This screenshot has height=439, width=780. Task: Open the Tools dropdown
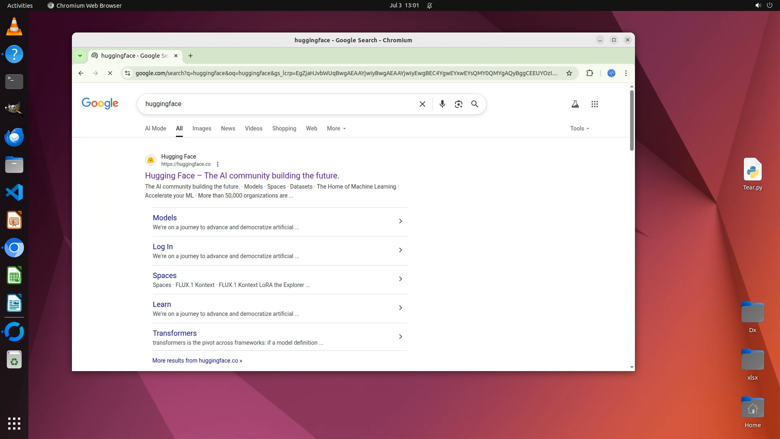point(579,128)
